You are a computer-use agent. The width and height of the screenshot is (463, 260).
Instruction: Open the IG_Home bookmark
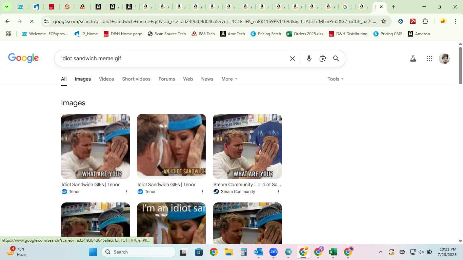pyautogui.click(x=86, y=34)
